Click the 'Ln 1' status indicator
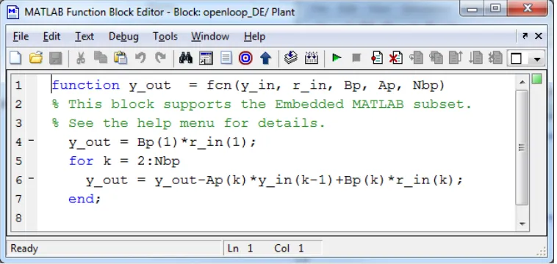 [240, 249]
